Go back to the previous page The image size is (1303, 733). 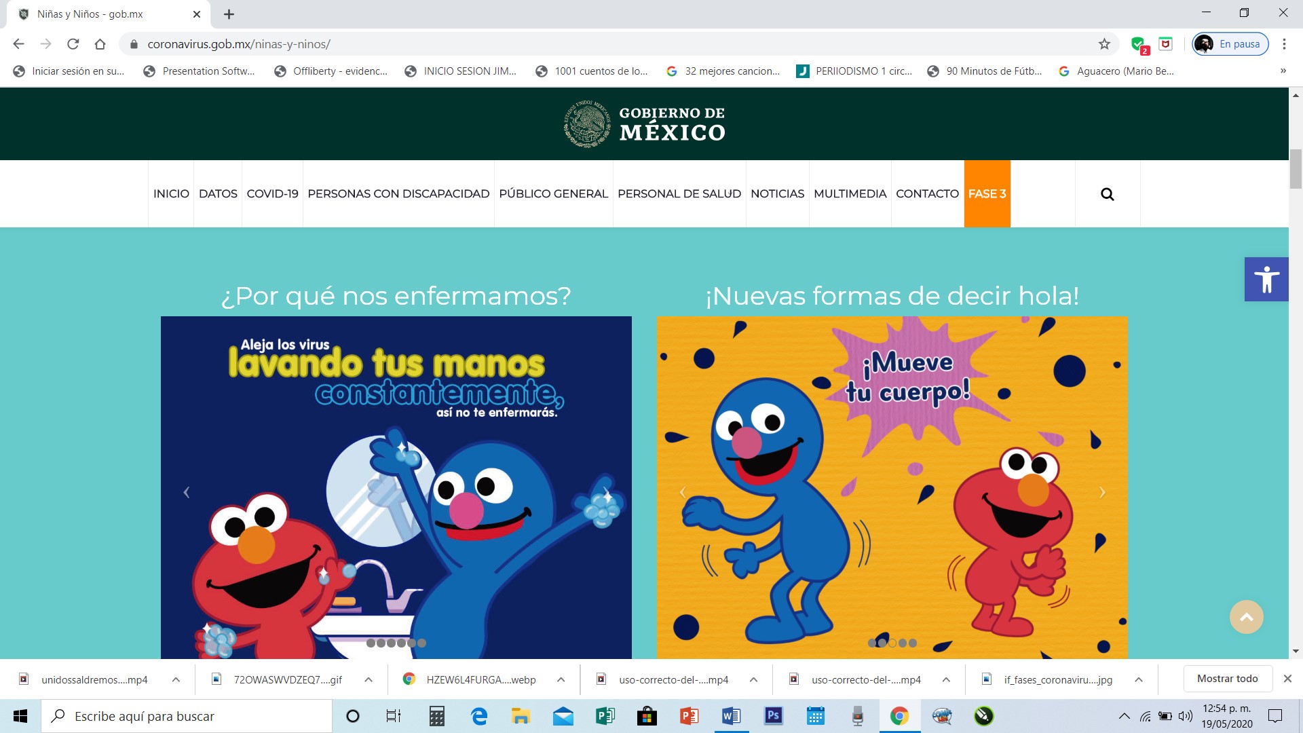pyautogui.click(x=18, y=44)
